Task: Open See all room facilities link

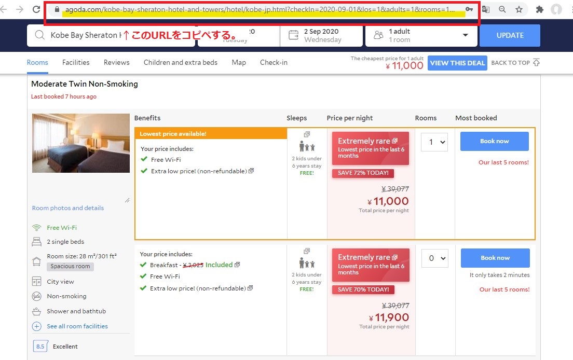Action: (77, 326)
